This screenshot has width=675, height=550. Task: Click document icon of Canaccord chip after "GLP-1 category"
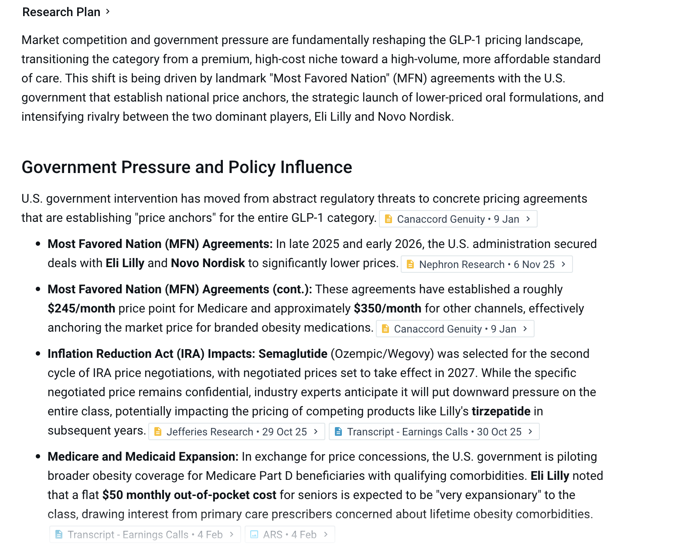(389, 219)
